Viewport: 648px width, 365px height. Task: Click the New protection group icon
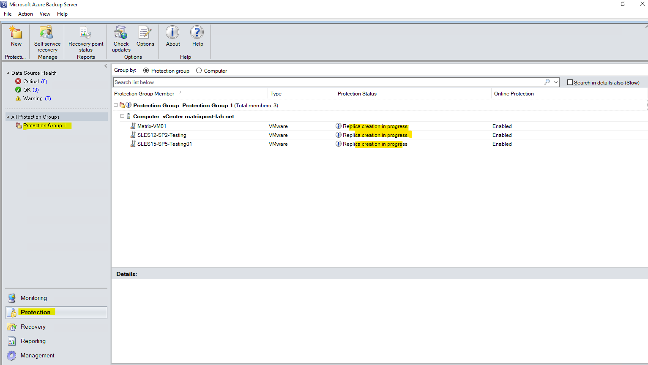(x=16, y=32)
